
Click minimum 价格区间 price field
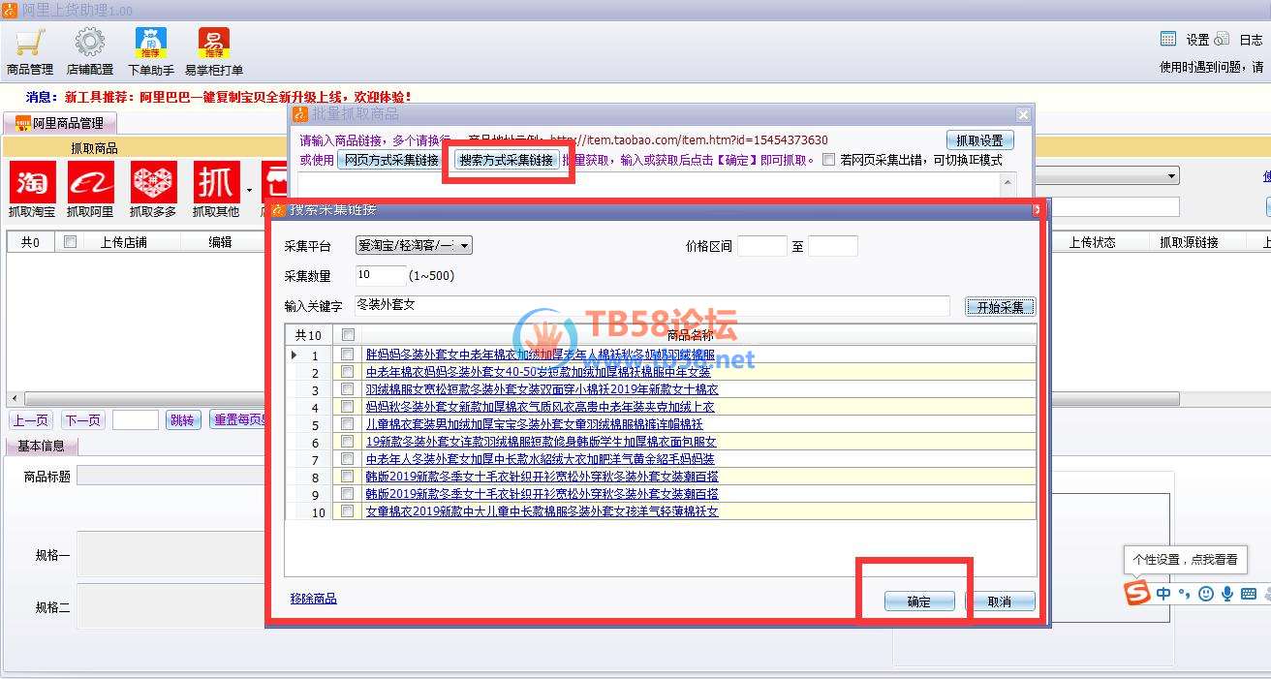click(x=761, y=246)
